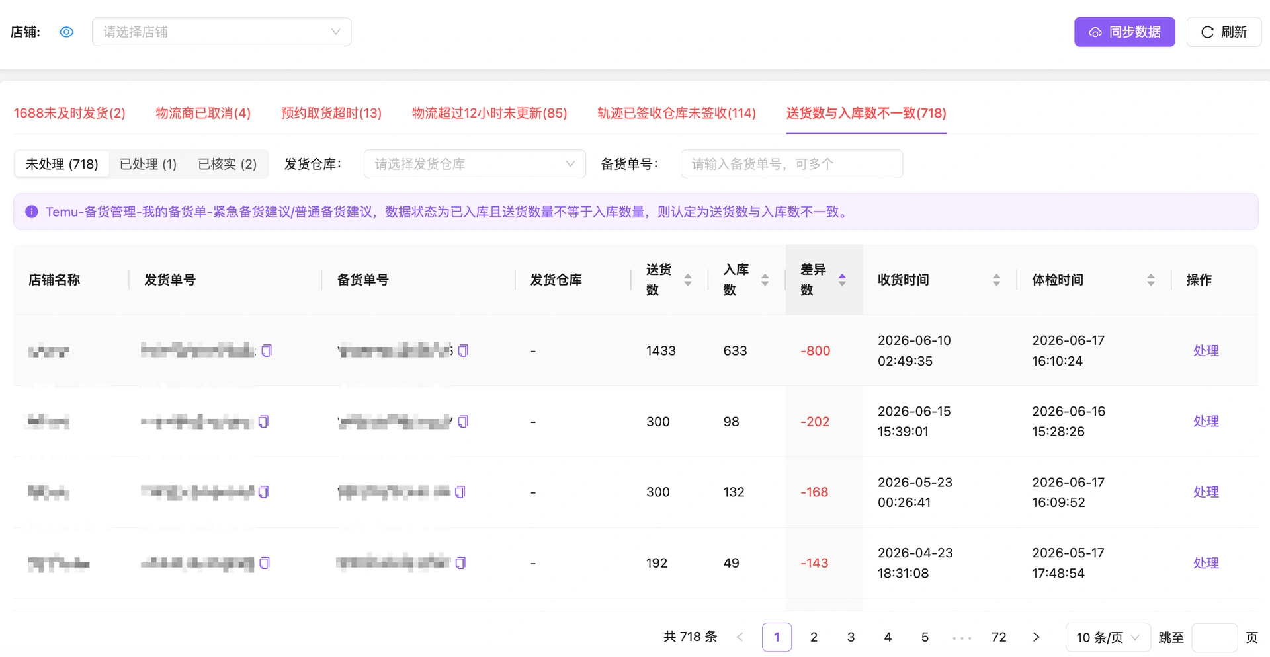Go to next page arrow
Screen dimensions: 1270x657
1036,637
